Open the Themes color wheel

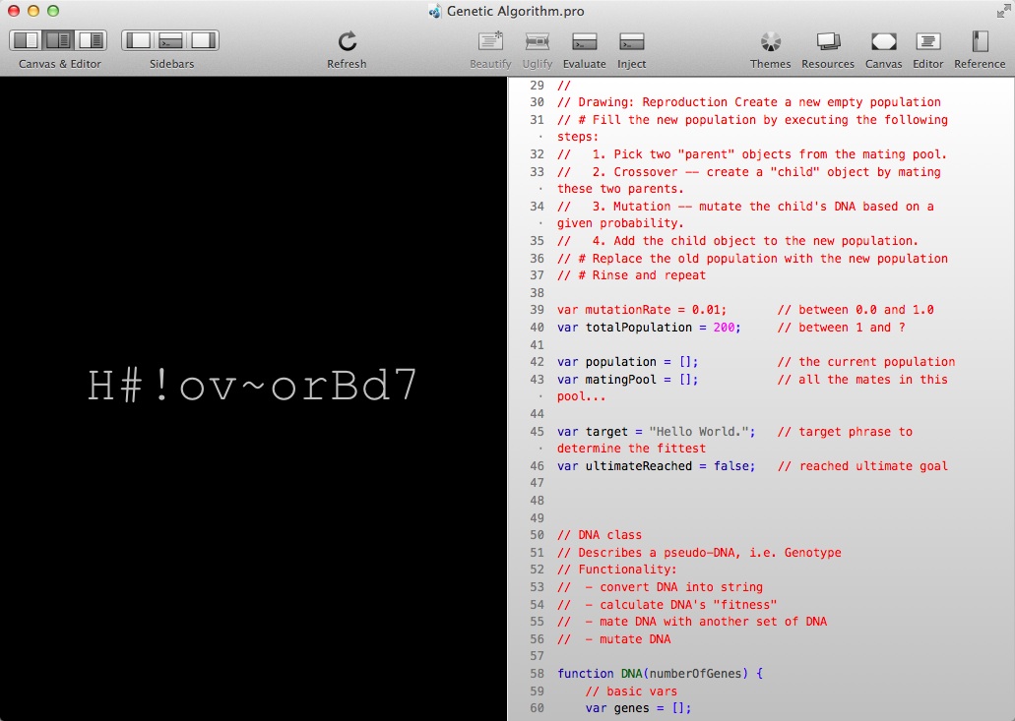click(770, 41)
